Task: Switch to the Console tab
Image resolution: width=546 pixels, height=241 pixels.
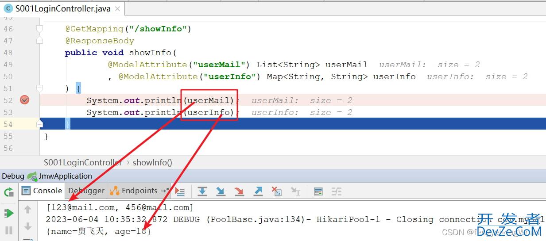Action: pyautogui.click(x=42, y=191)
